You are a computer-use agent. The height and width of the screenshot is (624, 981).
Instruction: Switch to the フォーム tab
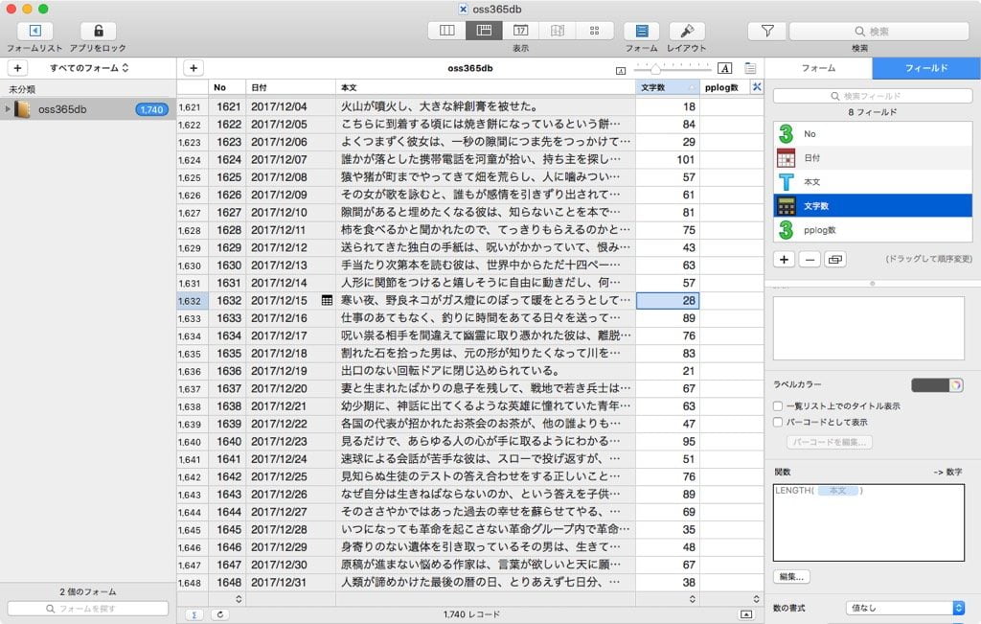(x=818, y=68)
